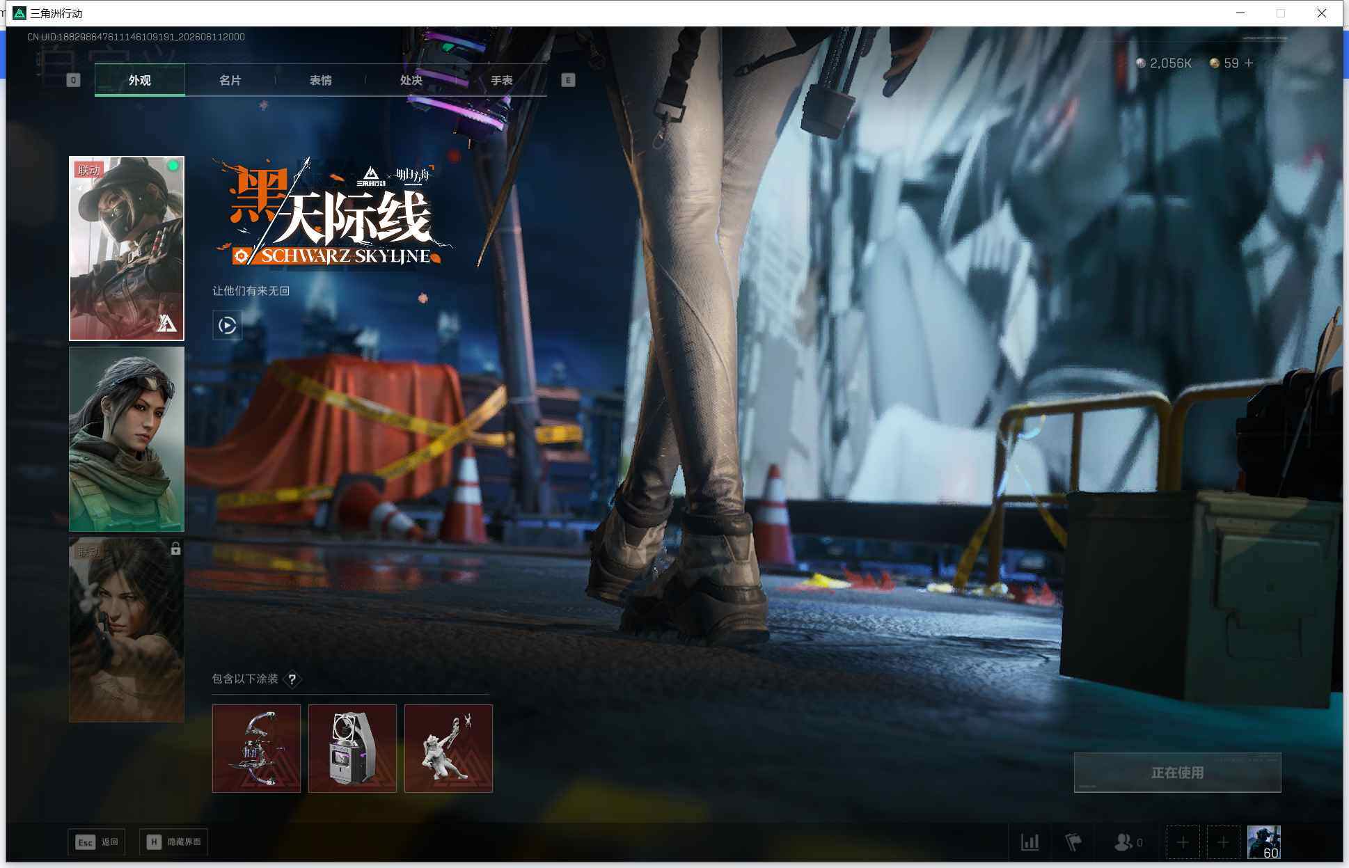Click the Q previous-tab key icon
The image size is (1349, 868).
point(73,80)
